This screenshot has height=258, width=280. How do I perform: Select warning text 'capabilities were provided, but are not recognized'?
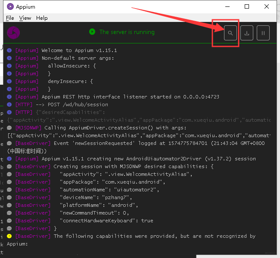click(x=171, y=236)
